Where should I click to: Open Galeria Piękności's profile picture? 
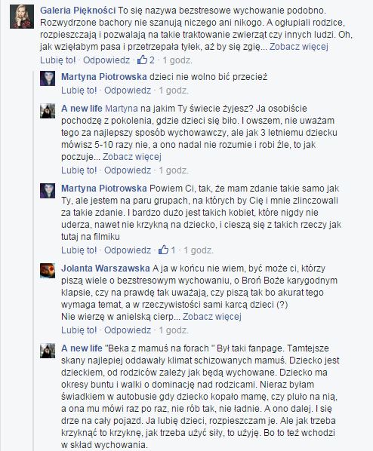pos(22,17)
